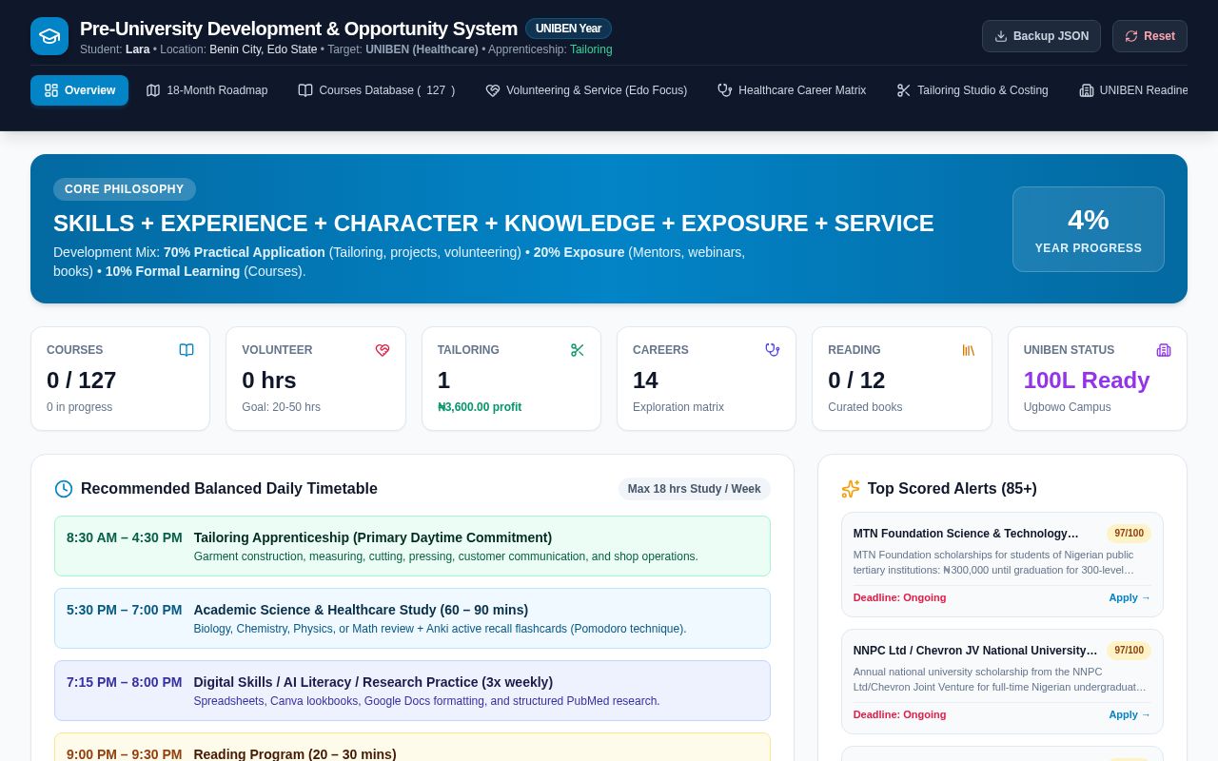Click the UNIBEN Year badge
The width and height of the screenshot is (1218, 761).
coord(568,29)
